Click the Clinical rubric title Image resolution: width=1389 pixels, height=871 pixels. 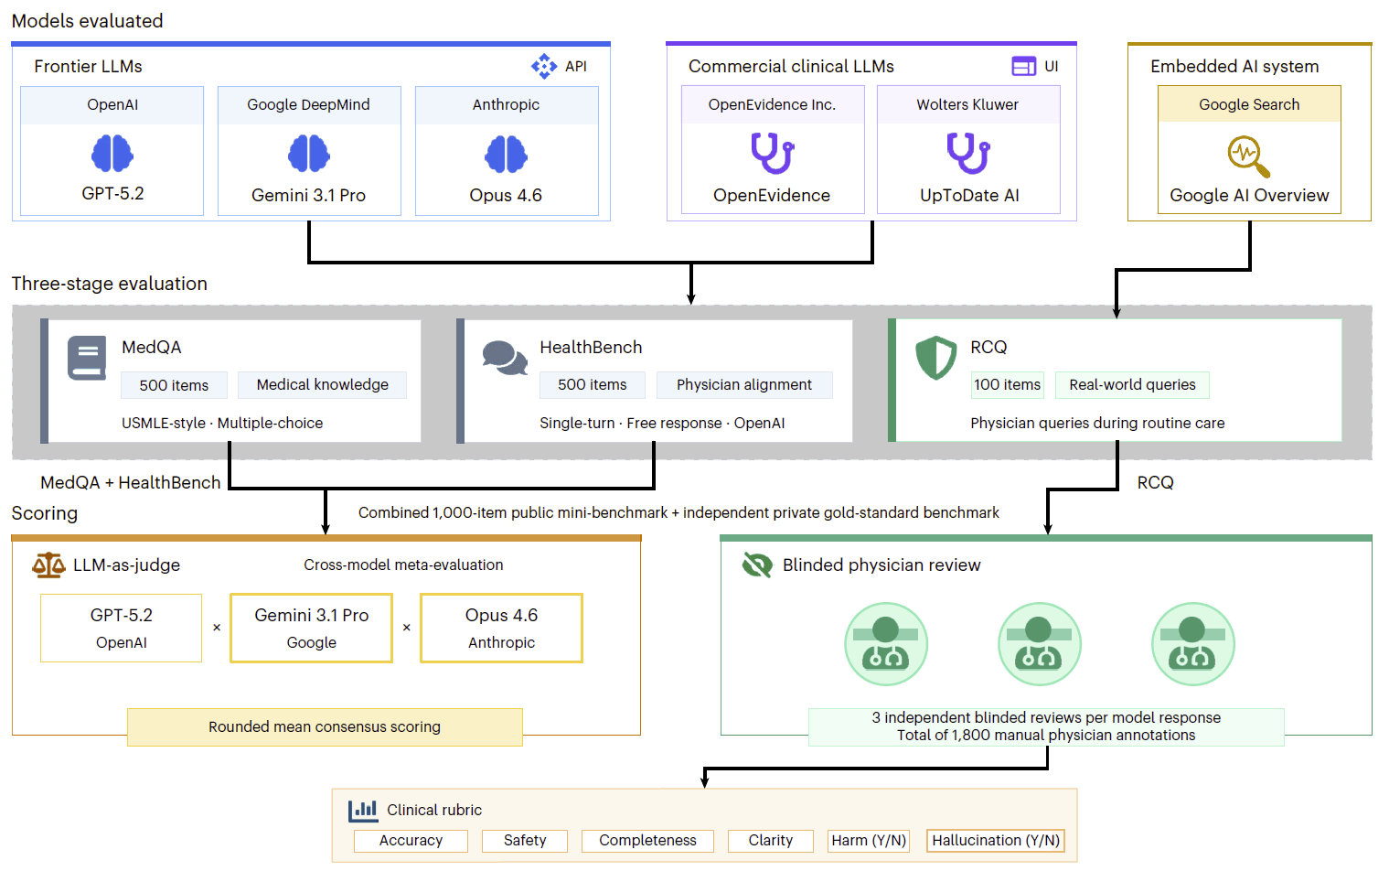click(x=434, y=811)
